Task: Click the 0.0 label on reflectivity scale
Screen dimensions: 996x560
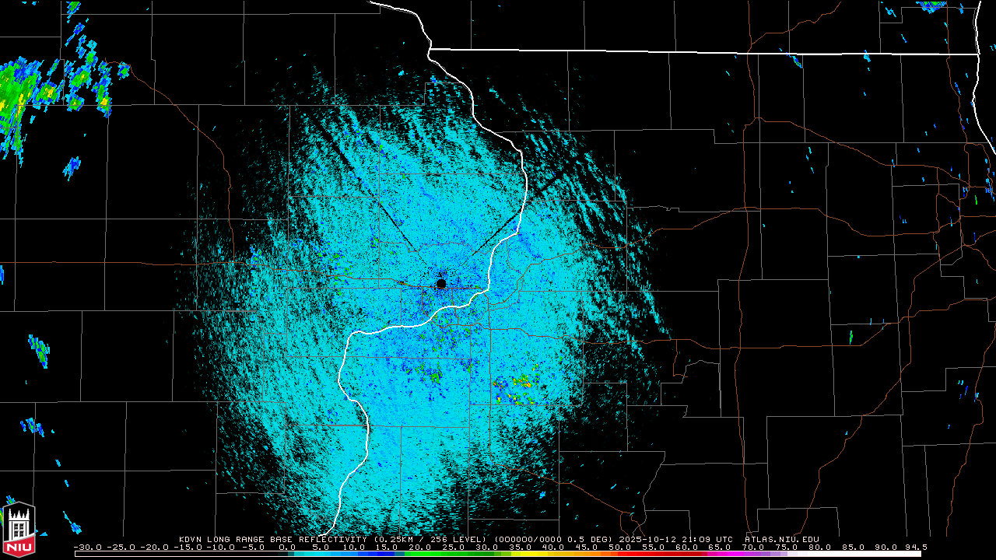Action: click(287, 547)
